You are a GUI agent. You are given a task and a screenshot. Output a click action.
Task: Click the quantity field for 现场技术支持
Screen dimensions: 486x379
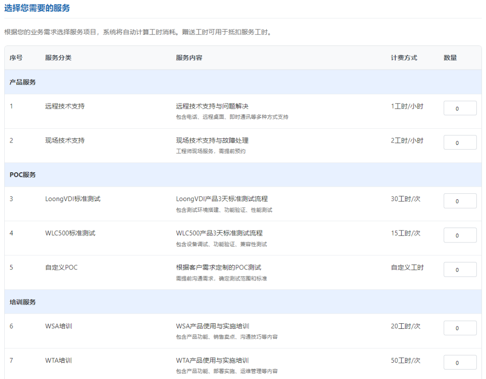coord(459,142)
